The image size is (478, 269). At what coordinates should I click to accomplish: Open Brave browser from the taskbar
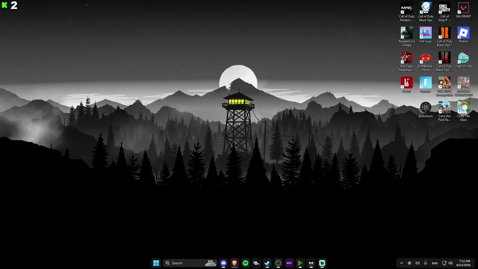pyautogui.click(x=235, y=263)
